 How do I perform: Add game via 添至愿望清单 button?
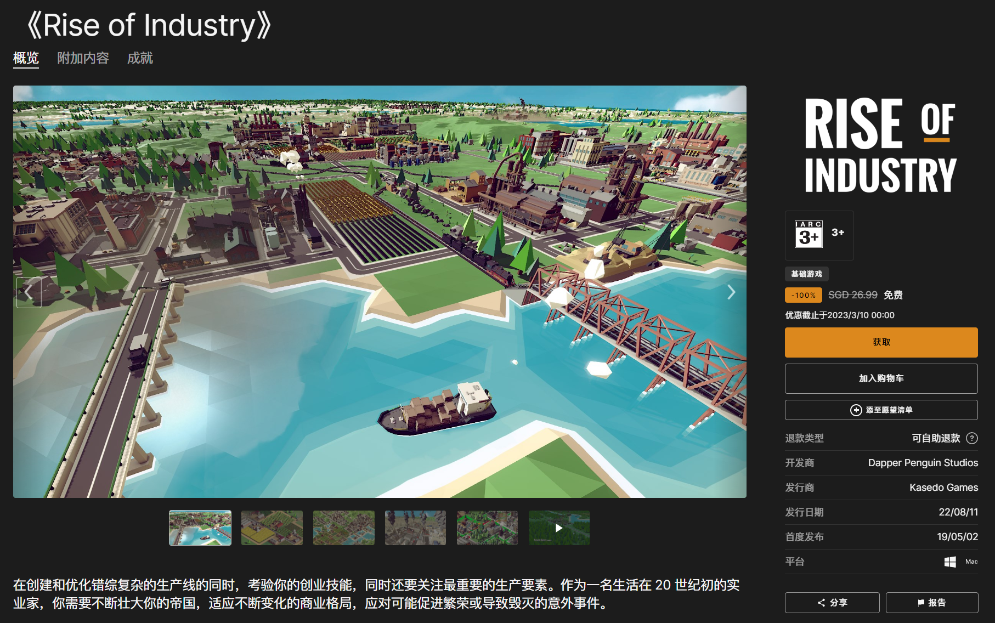(x=881, y=410)
